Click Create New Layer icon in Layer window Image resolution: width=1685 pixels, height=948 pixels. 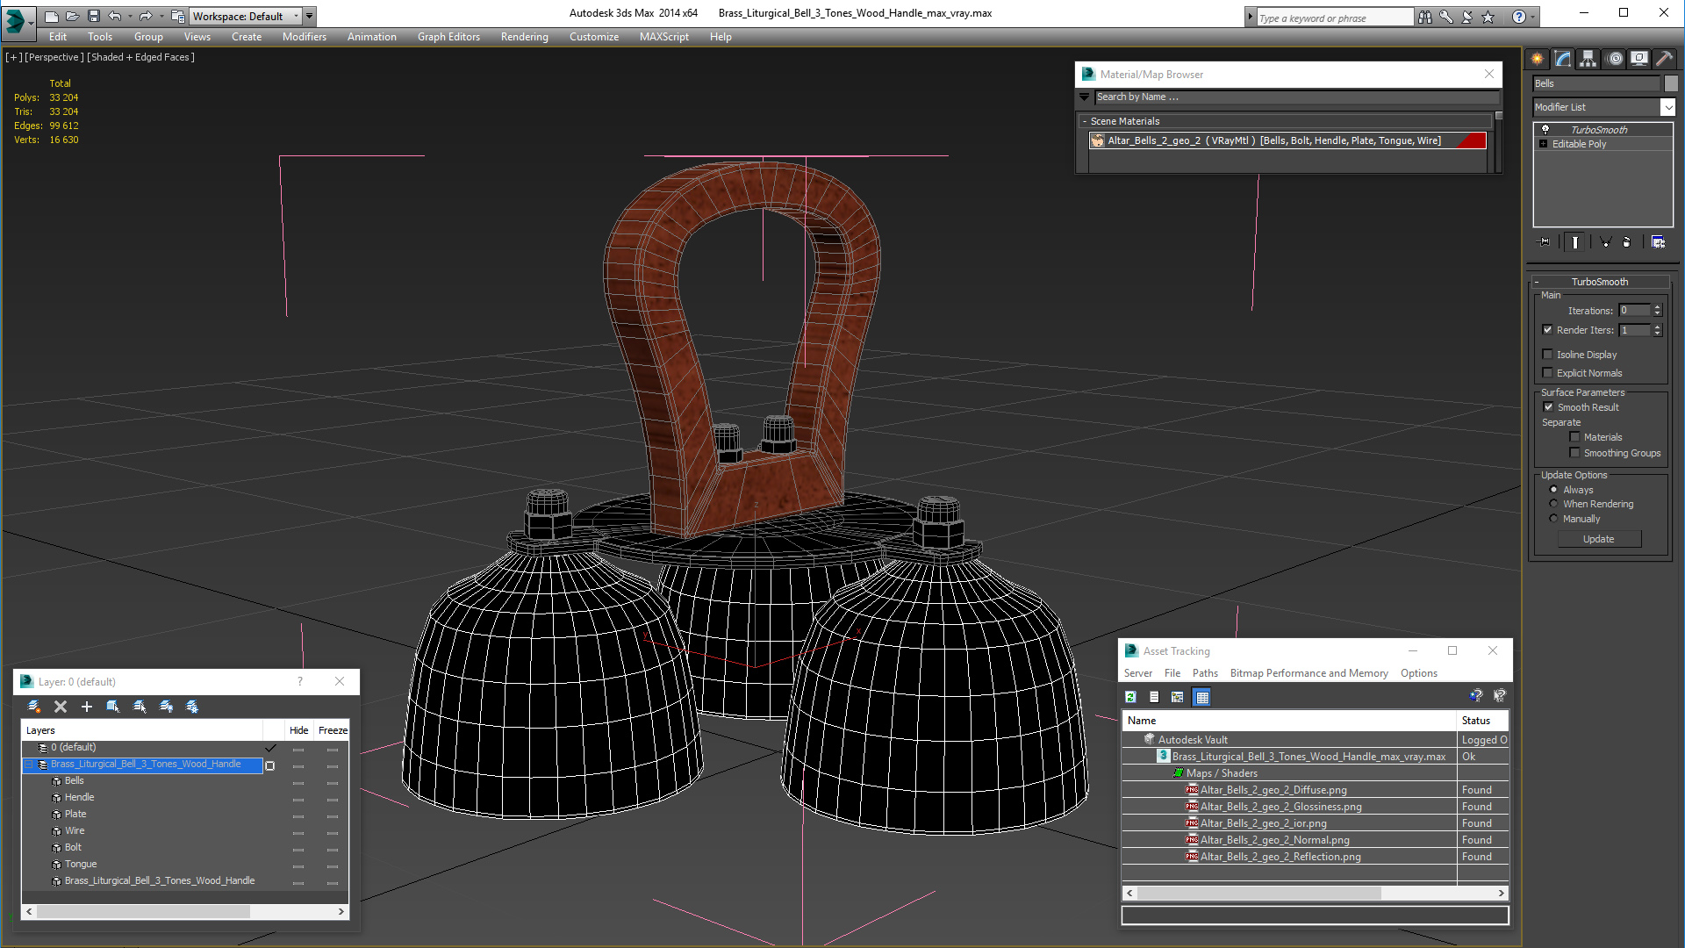[34, 707]
